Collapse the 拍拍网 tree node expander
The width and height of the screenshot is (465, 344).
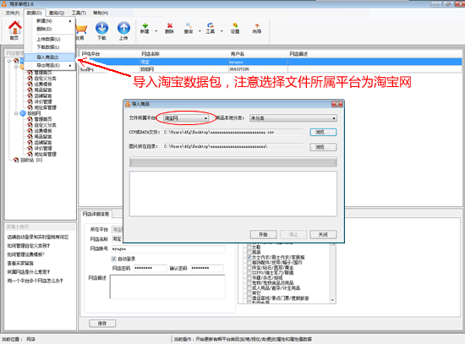tap(16, 113)
